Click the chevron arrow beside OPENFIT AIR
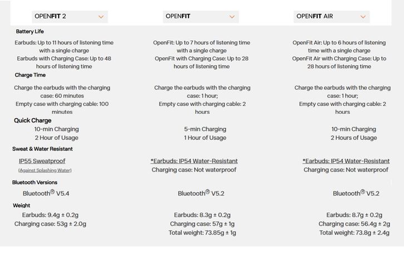The image size is (404, 274). coord(363,17)
